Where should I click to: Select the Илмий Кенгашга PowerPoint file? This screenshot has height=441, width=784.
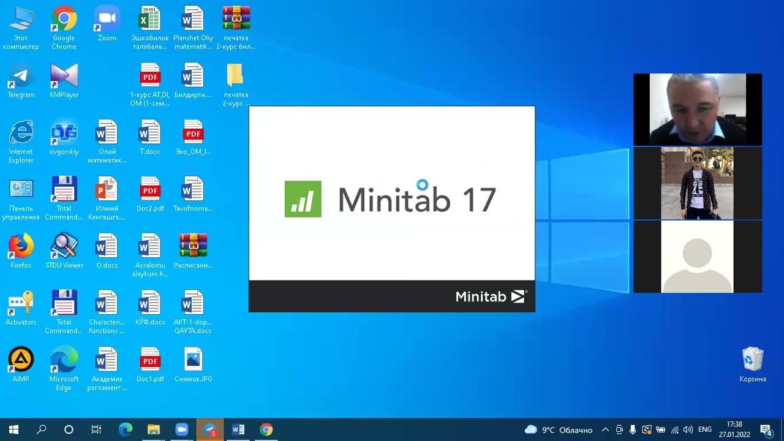point(107,199)
